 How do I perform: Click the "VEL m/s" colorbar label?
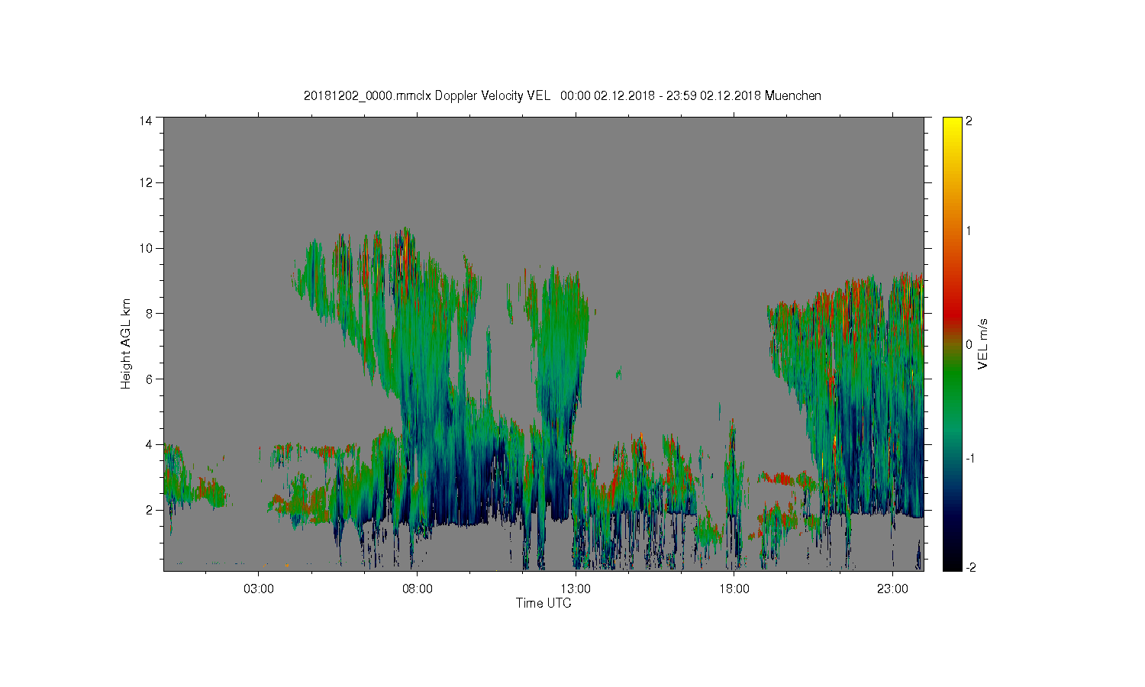983,343
